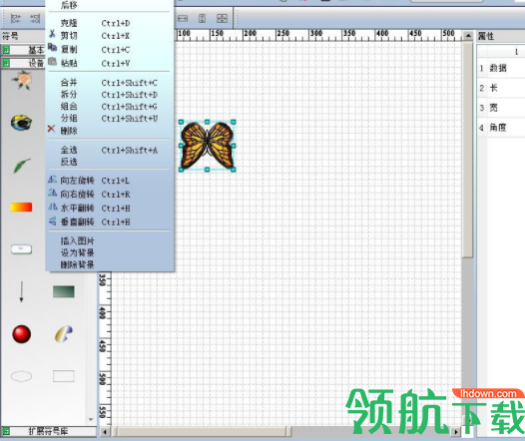This screenshot has width=525, height=441.
Task: Choose 分组 from the menu
Action: [x=110, y=118]
